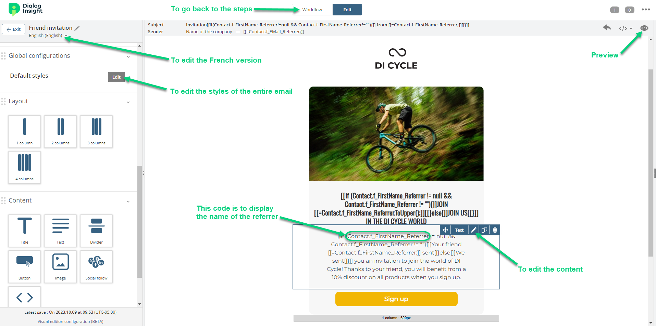Select the Social follow content block

point(96,266)
